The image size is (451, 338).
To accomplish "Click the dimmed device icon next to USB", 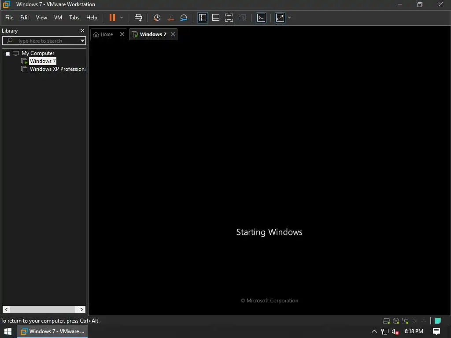I will point(424,321).
